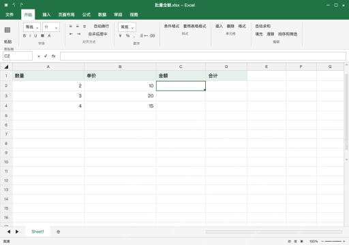Image resolution: width=349 pixels, height=245 pixels.
Task: Click the vertical scrollbar down arrow
Action: (x=346, y=159)
